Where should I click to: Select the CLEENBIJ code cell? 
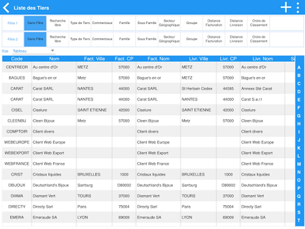coord(17,121)
